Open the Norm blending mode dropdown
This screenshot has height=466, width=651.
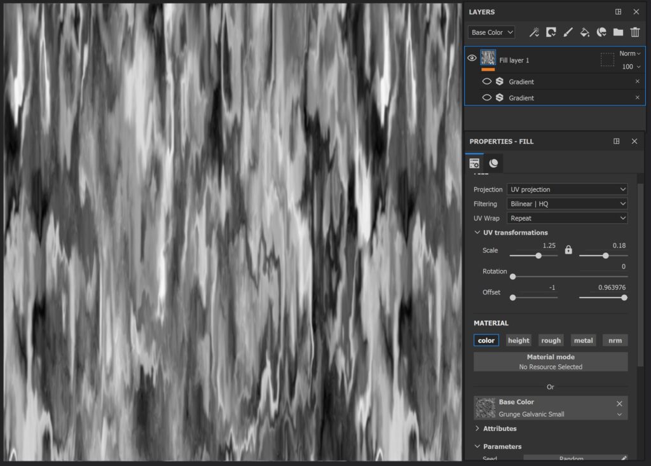[630, 53]
